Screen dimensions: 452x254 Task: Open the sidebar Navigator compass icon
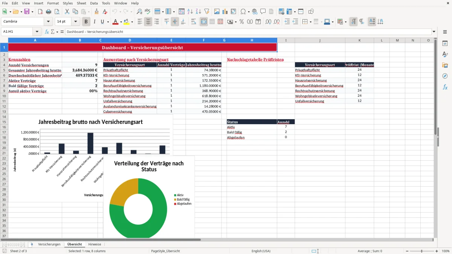point(445,76)
